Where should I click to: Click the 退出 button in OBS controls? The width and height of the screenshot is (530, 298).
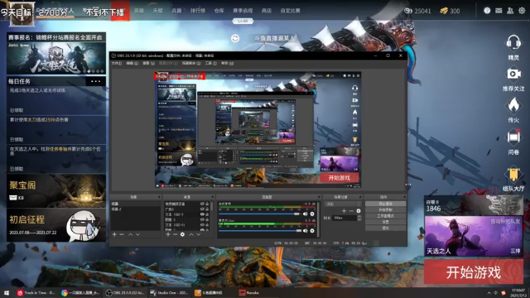(x=385, y=228)
